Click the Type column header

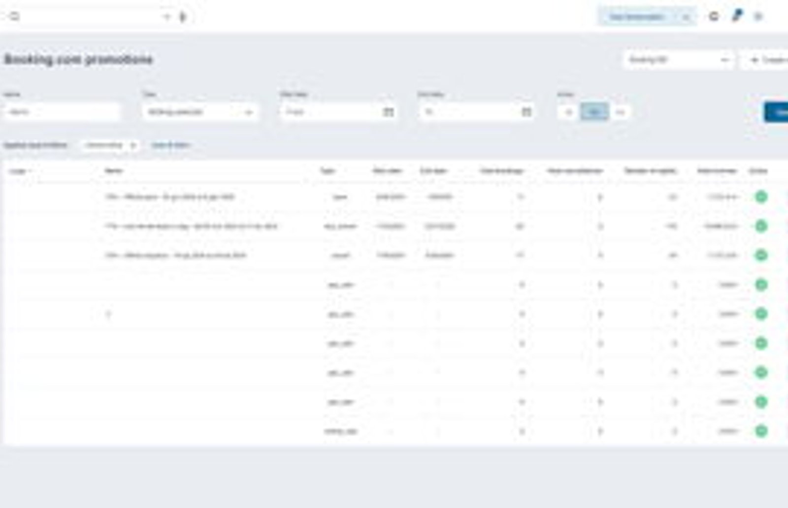point(328,171)
